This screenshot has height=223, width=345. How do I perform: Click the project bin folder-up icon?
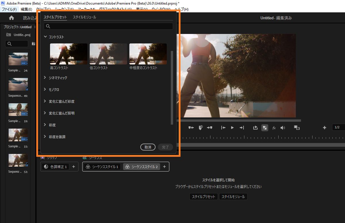point(9,35)
